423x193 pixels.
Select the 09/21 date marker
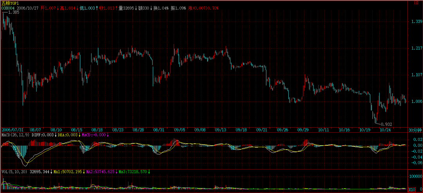262,130
